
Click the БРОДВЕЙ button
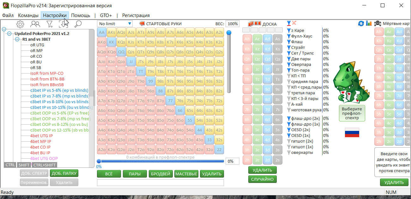coord(160,174)
